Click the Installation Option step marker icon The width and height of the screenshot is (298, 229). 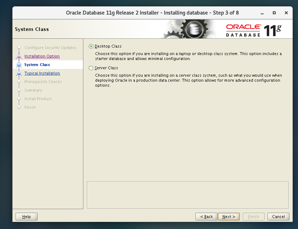coord(19,56)
